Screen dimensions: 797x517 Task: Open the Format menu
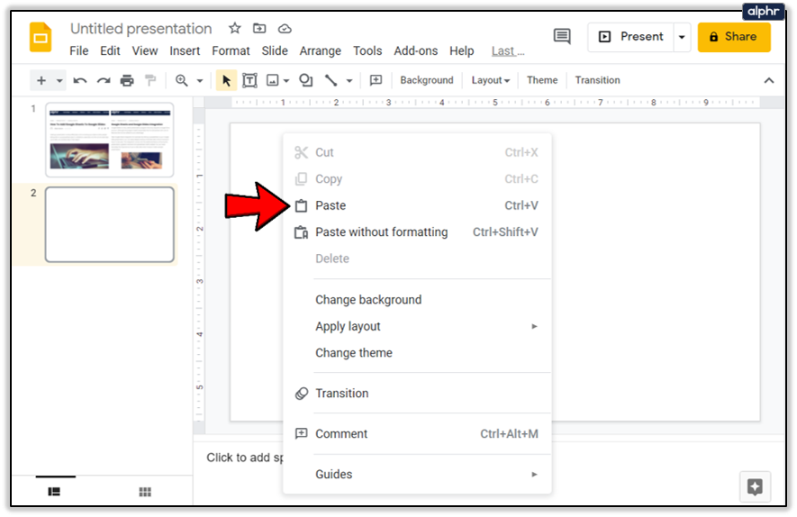tap(231, 50)
